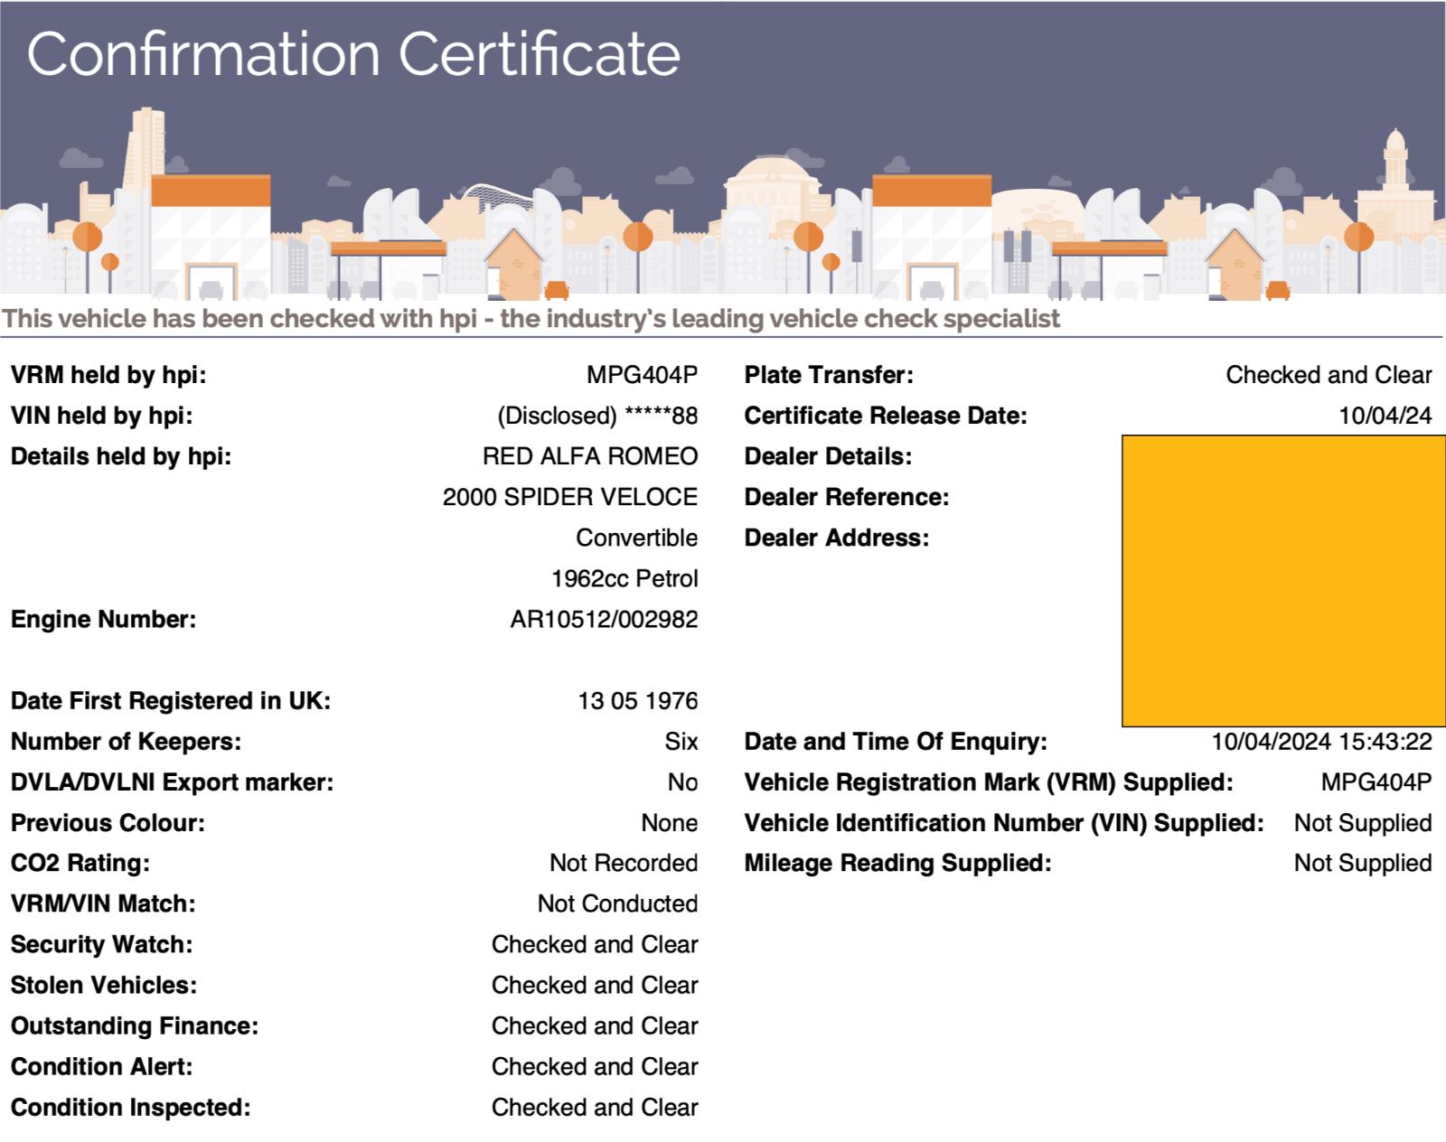1446x1142 pixels.
Task: Select the release date 10/04/24
Action: click(x=1385, y=416)
